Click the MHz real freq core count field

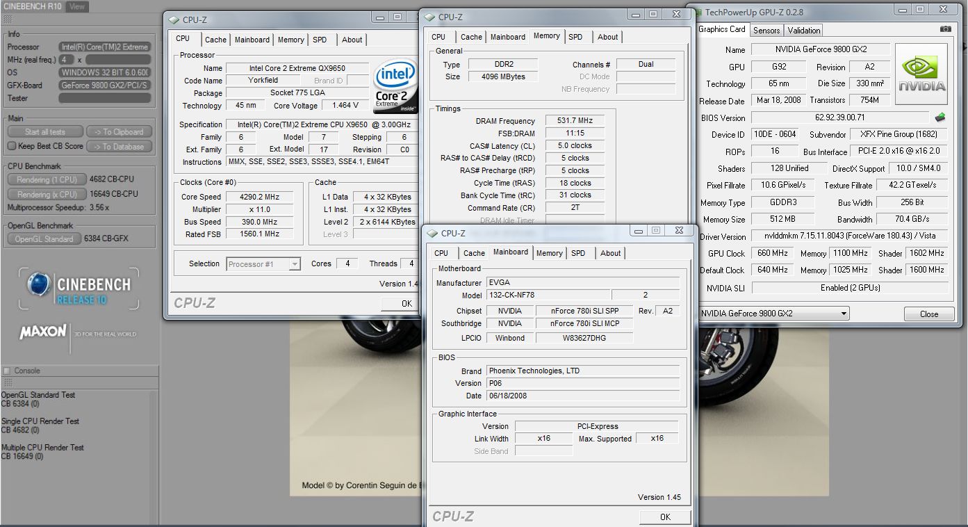67,60
